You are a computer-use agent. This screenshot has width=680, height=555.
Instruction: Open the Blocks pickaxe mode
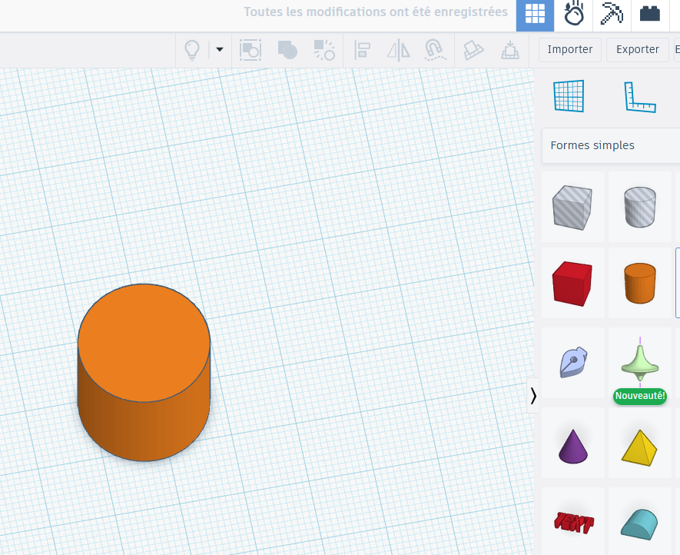[x=612, y=14]
